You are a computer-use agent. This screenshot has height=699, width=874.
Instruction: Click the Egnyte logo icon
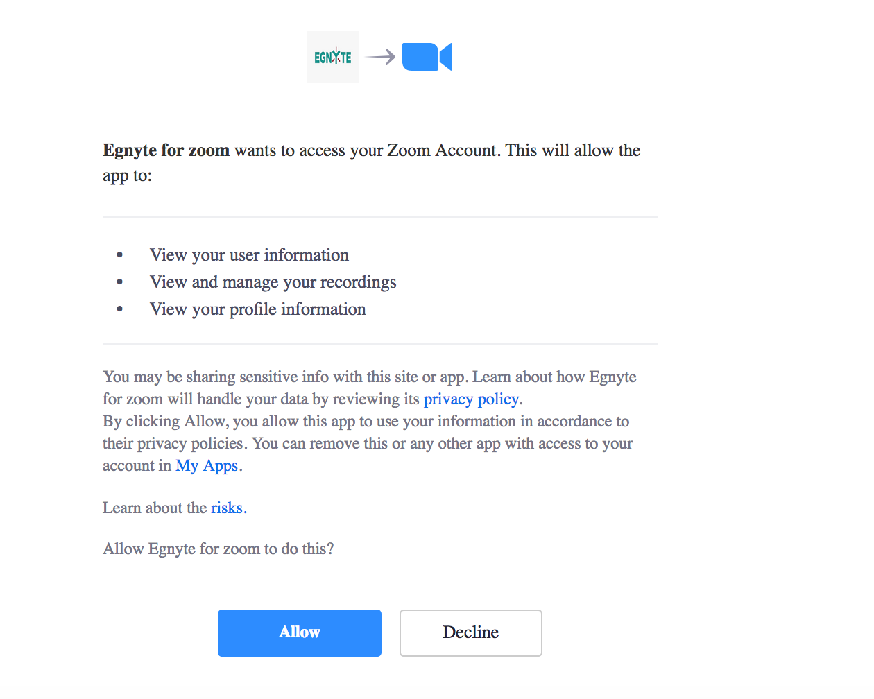(333, 57)
